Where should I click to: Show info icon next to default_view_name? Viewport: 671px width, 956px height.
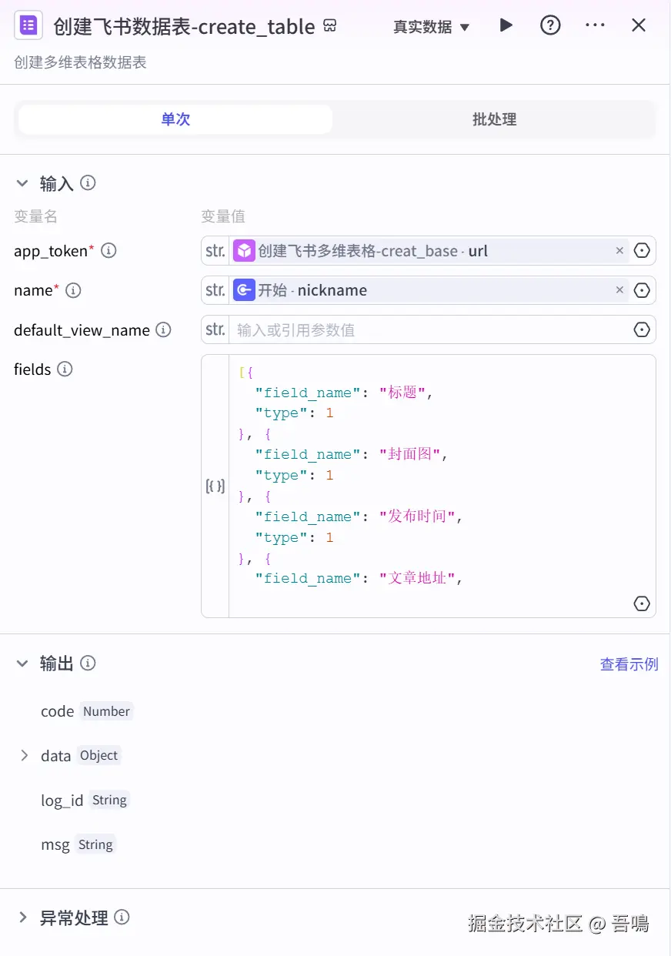tap(163, 329)
